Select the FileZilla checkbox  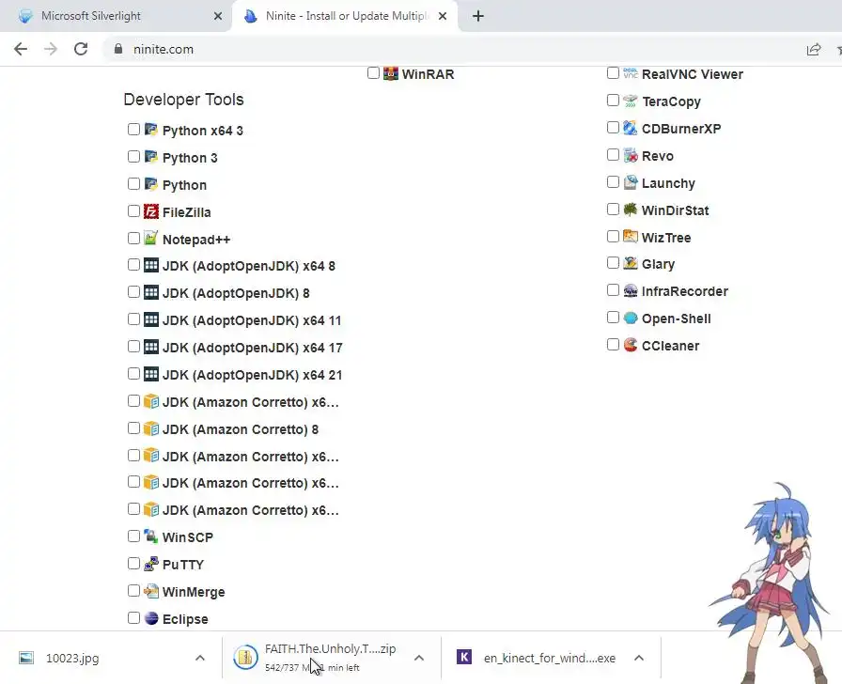133,211
